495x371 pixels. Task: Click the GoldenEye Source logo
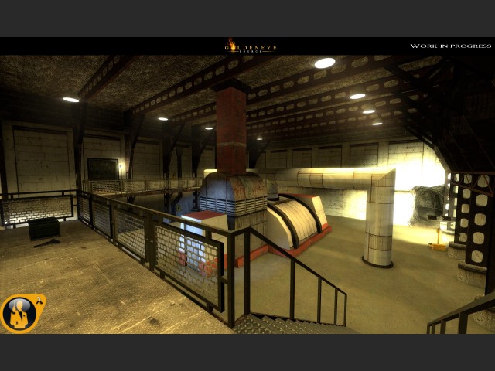pos(251,46)
